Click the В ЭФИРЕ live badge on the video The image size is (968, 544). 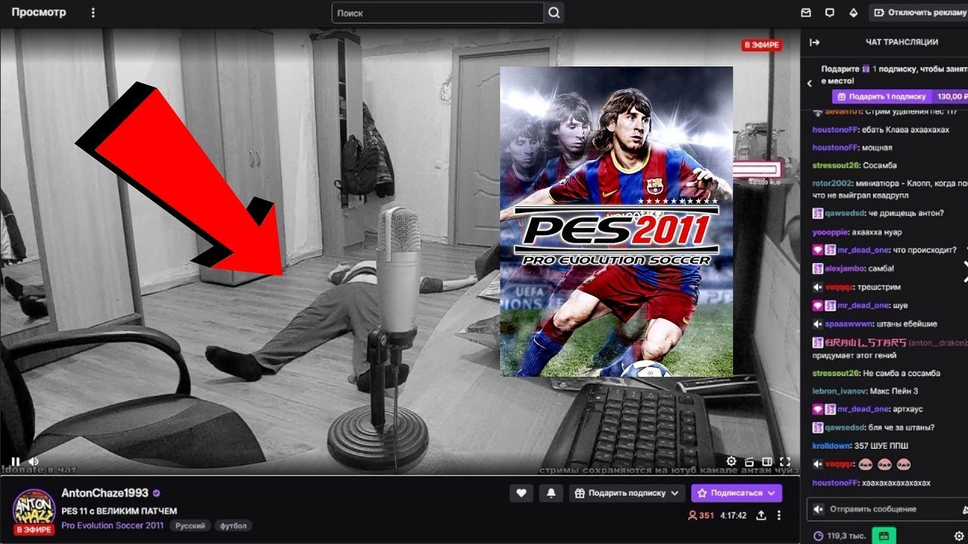pos(762,45)
